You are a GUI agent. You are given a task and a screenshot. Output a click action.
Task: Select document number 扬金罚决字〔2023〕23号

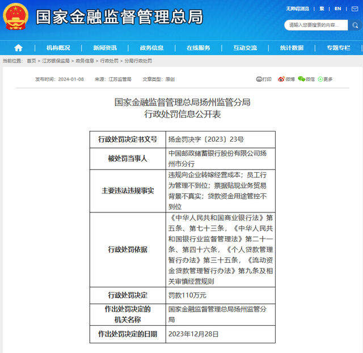(206, 139)
